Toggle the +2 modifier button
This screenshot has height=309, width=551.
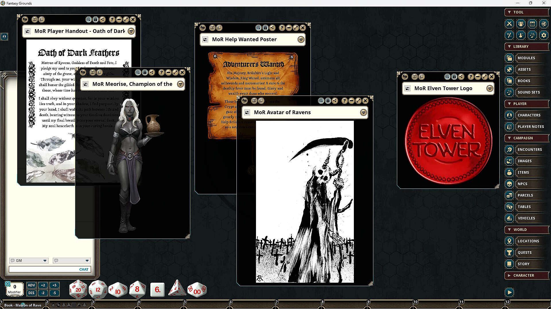click(43, 285)
